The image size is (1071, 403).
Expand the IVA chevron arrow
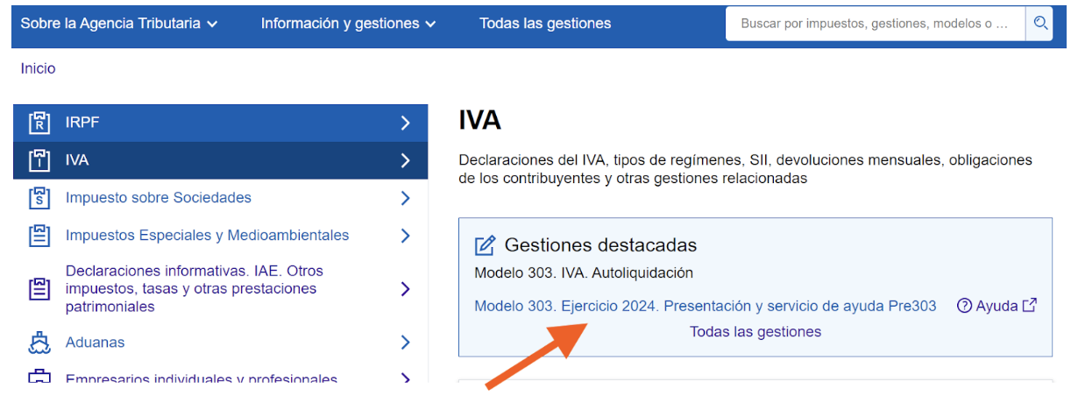[x=405, y=160]
